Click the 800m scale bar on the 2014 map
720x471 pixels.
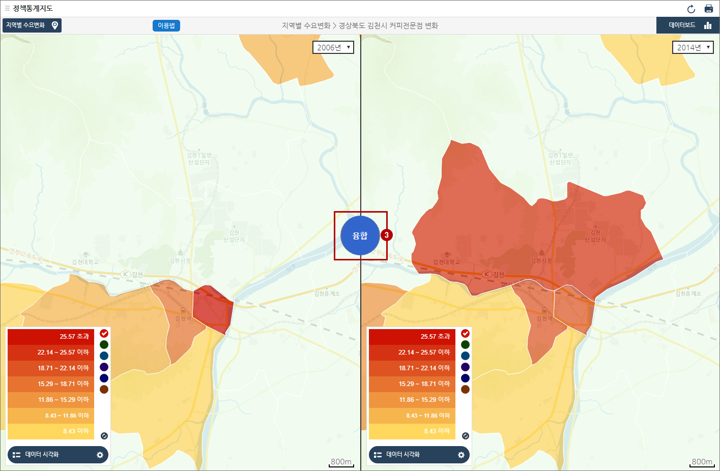click(702, 462)
